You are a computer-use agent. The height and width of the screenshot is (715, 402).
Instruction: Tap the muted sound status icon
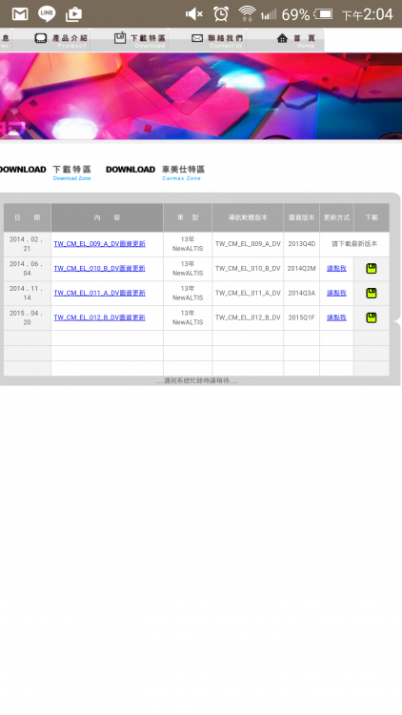[x=193, y=14]
